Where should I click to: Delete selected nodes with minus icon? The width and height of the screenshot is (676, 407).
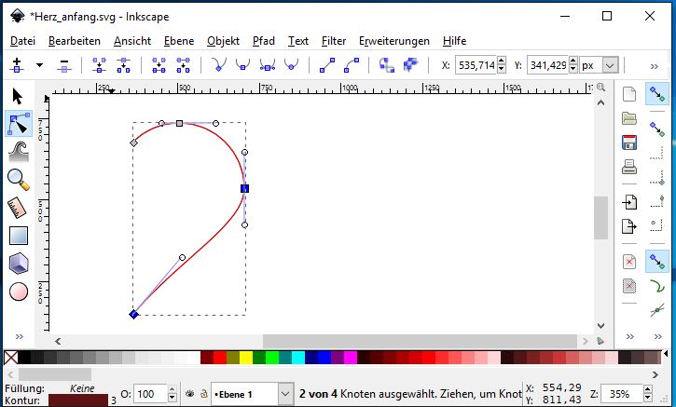[x=64, y=65]
